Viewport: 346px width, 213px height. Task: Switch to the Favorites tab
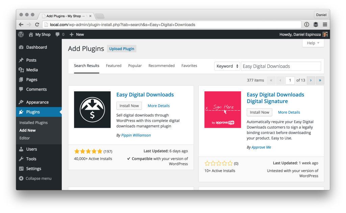point(189,66)
